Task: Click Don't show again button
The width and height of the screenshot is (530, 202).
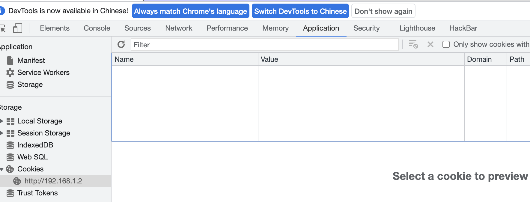Action: (x=383, y=11)
